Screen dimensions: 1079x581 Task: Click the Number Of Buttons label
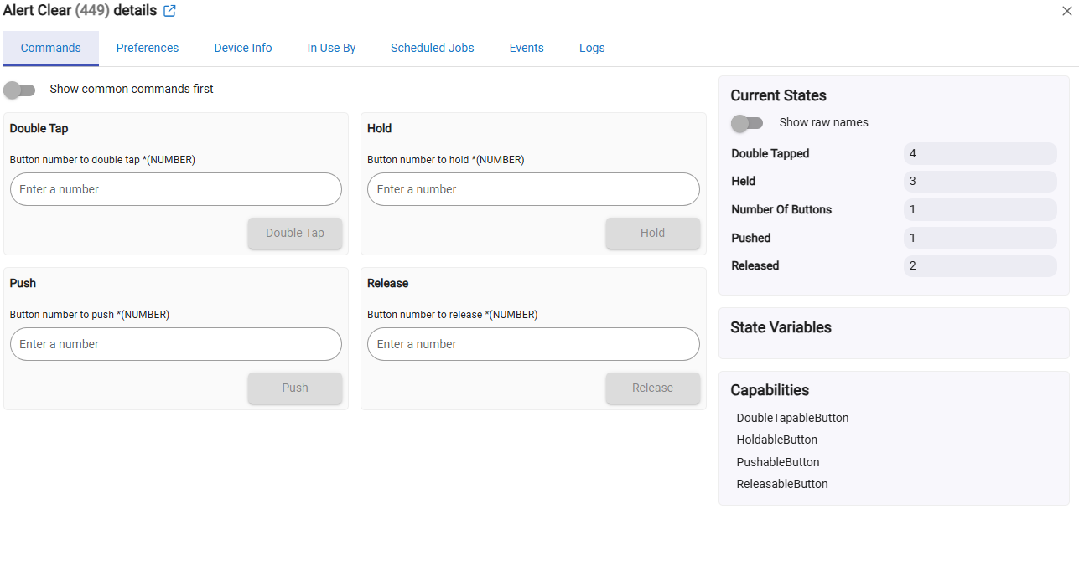pos(781,209)
